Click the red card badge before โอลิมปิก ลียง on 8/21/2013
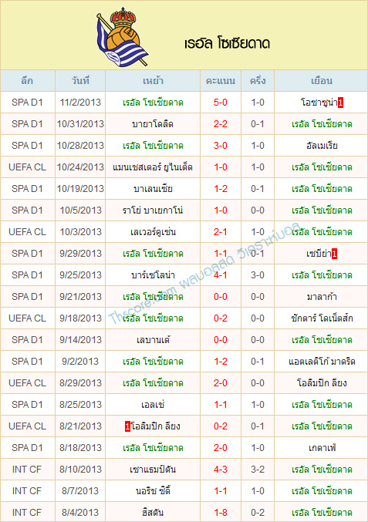The image size is (368, 522). point(127,426)
